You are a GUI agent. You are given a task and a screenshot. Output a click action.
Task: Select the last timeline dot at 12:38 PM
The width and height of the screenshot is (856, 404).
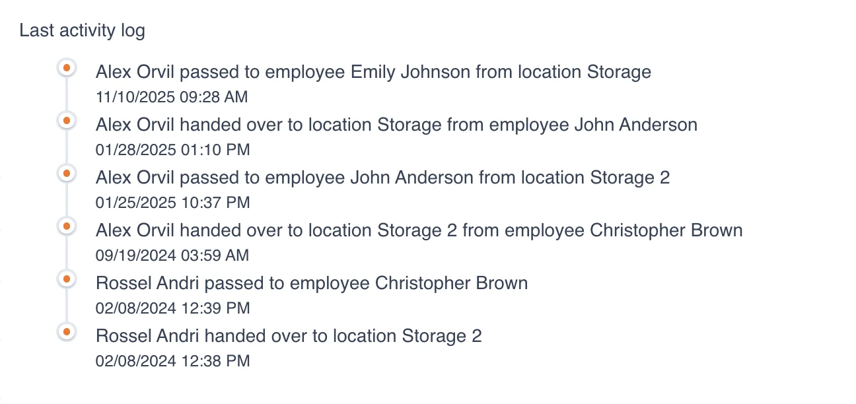(66, 332)
